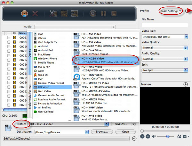Click the Save As... button
The height and width of the screenshot is (146, 192).
[x=121, y=124]
